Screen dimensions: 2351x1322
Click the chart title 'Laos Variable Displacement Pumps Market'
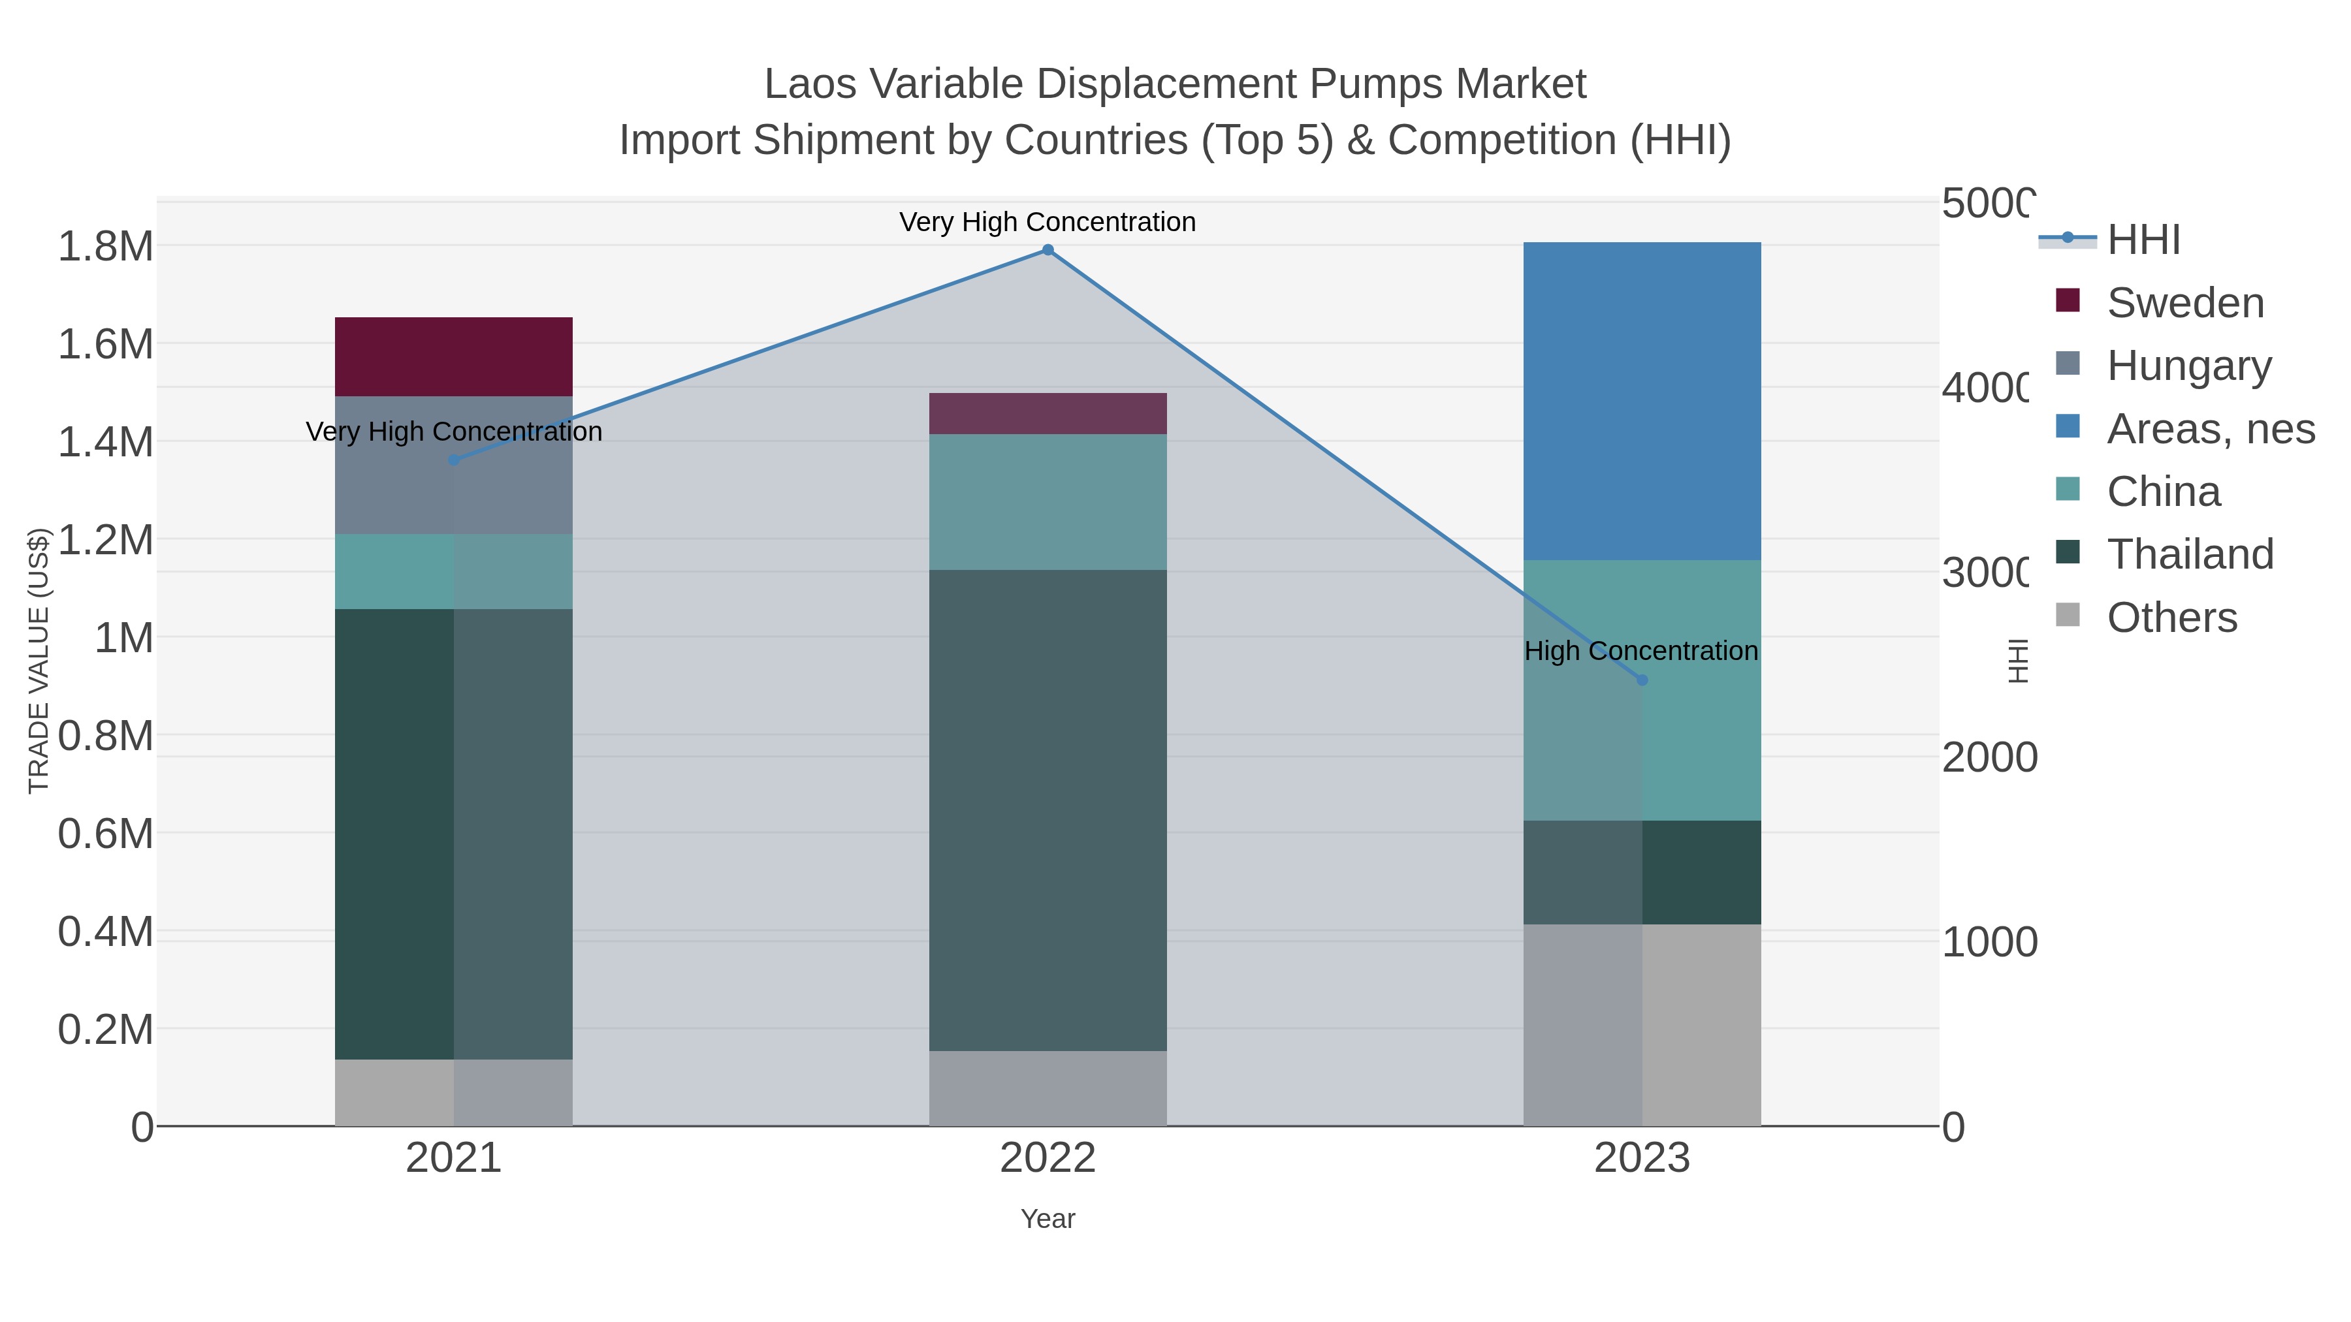pyautogui.click(x=1175, y=84)
